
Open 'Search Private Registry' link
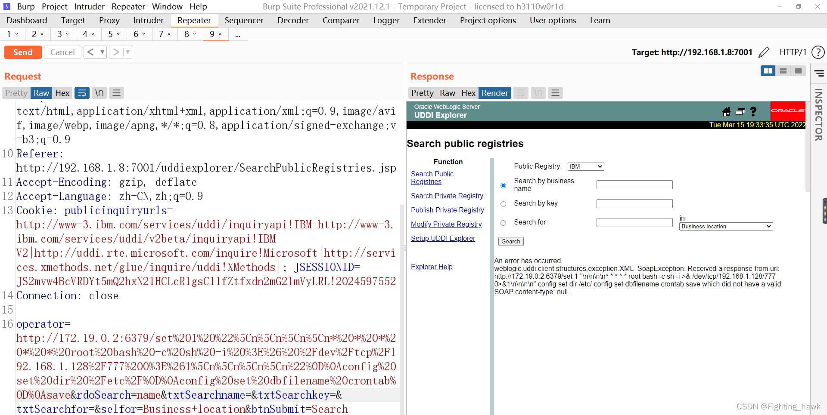click(447, 196)
